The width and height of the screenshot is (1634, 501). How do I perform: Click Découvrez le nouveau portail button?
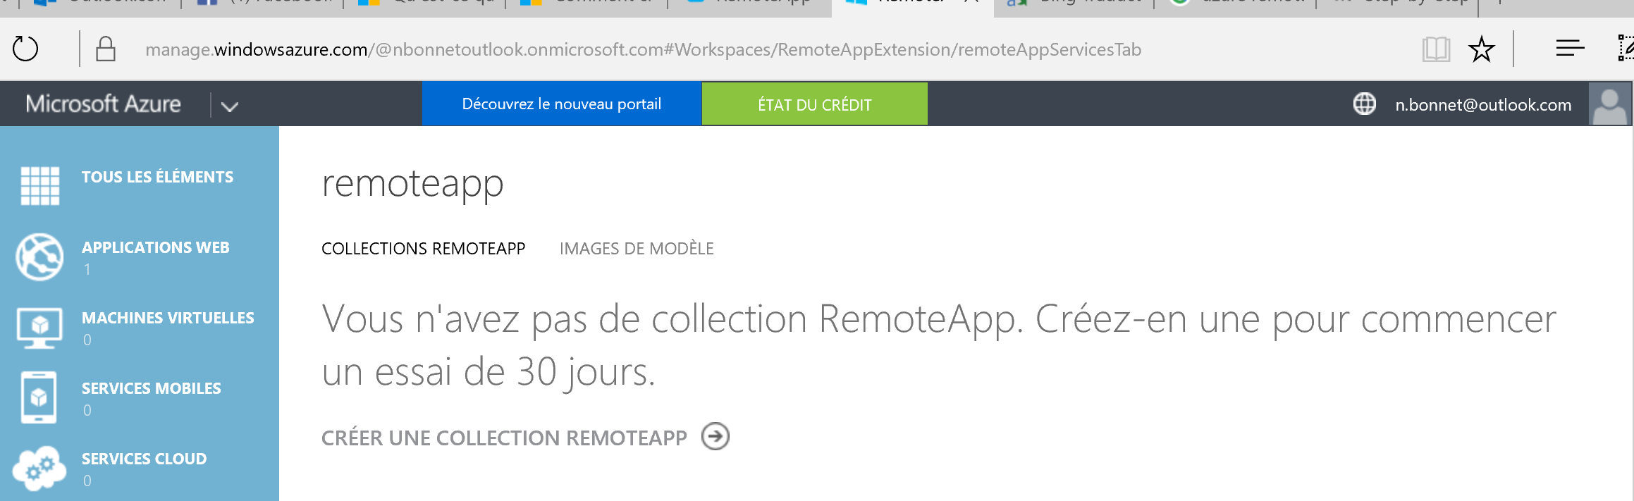(561, 104)
